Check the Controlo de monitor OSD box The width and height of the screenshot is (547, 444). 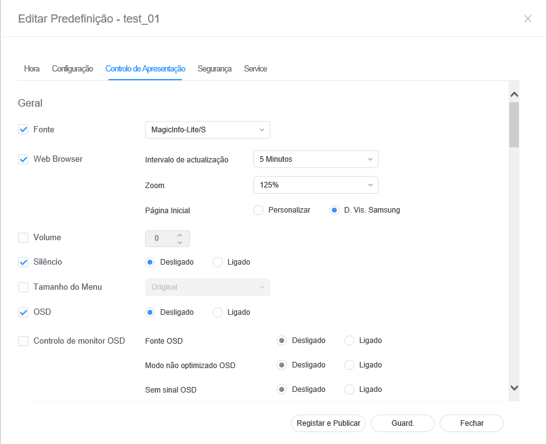pos(23,341)
